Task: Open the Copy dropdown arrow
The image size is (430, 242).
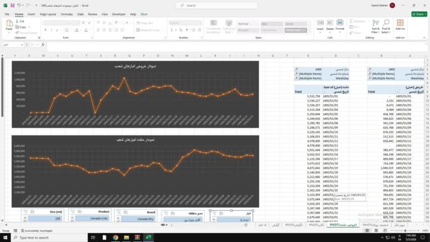Action: [29, 27]
